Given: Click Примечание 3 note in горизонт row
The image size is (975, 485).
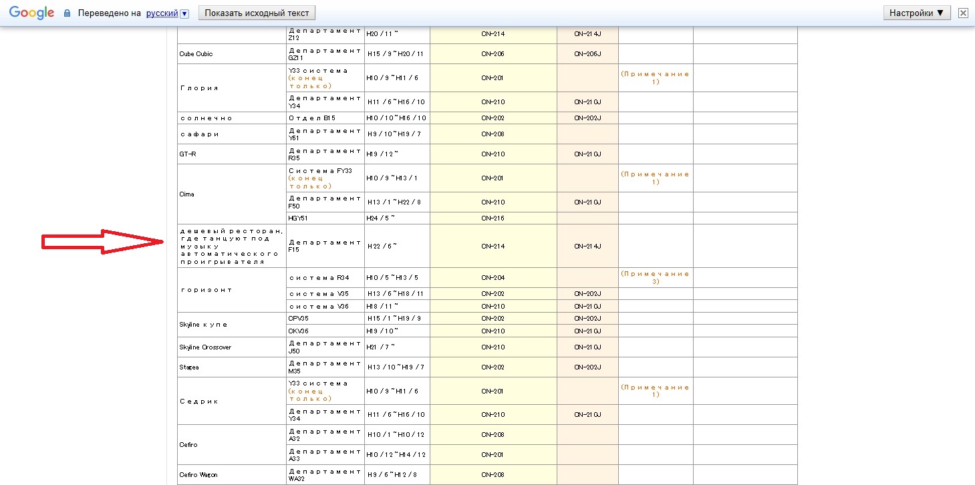Looking at the screenshot, I should pos(656,278).
